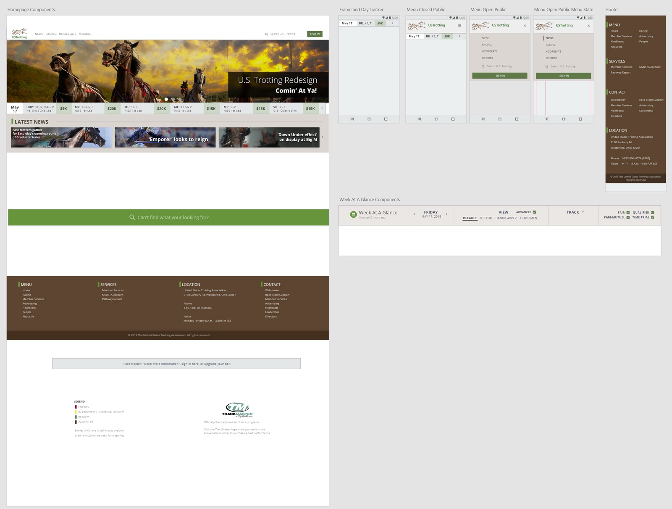The width and height of the screenshot is (672, 509).
Task: Open the Racing menu in homepage header
Action: [51, 34]
